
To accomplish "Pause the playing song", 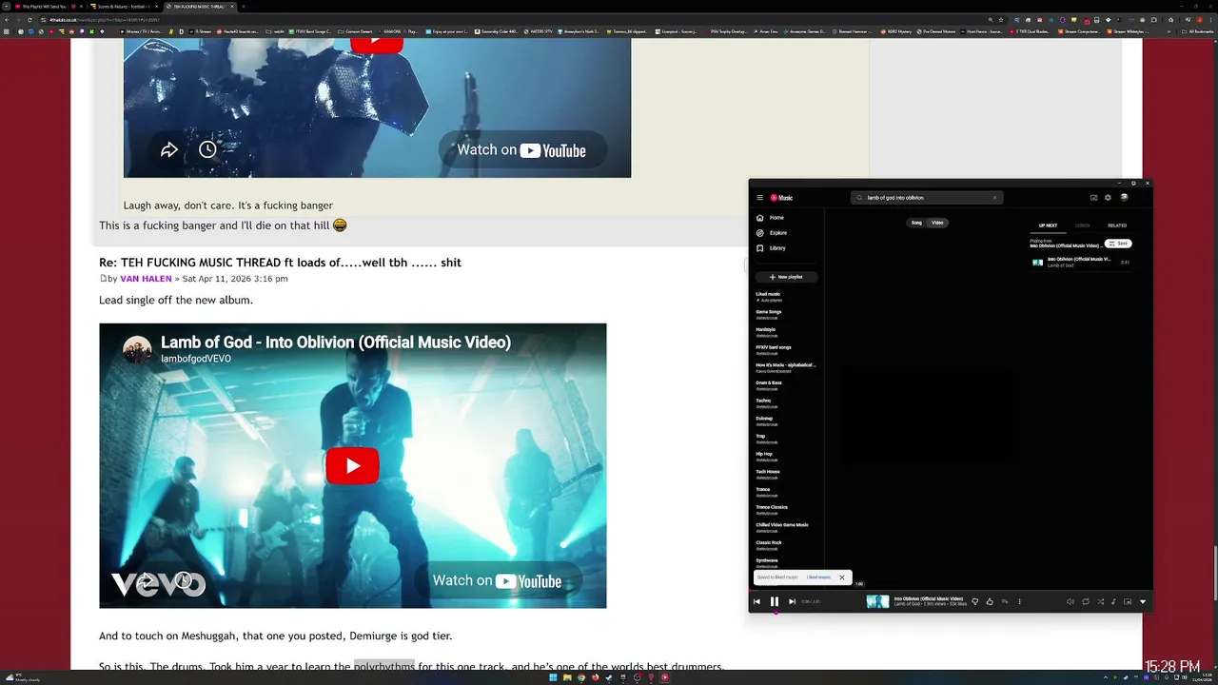I will [x=775, y=601].
